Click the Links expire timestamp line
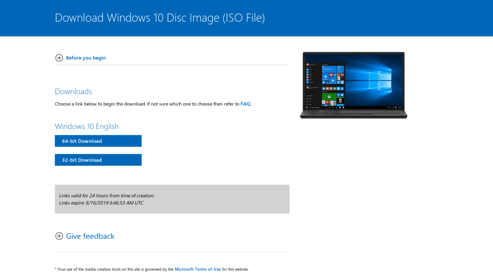493x280 pixels. point(101,203)
